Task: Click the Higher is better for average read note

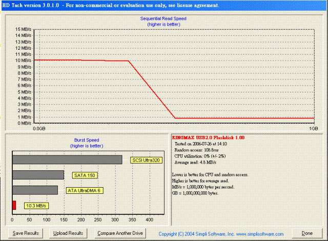Action: click(200, 180)
